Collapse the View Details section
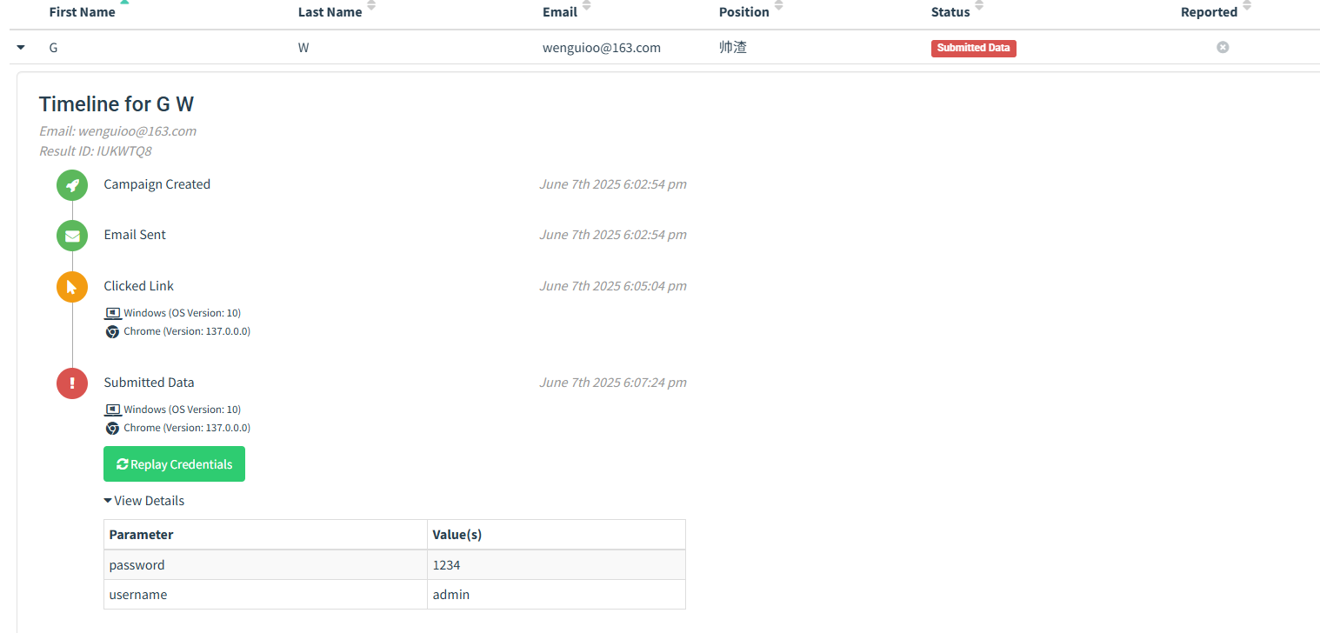The image size is (1320, 633). pyautogui.click(x=144, y=501)
